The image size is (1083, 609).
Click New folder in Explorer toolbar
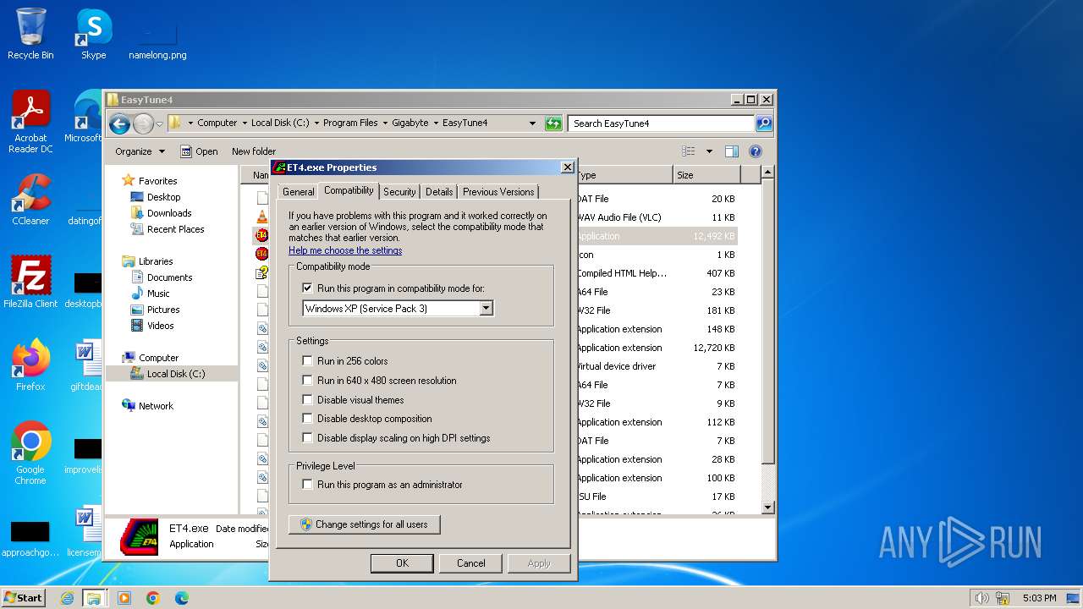click(254, 151)
